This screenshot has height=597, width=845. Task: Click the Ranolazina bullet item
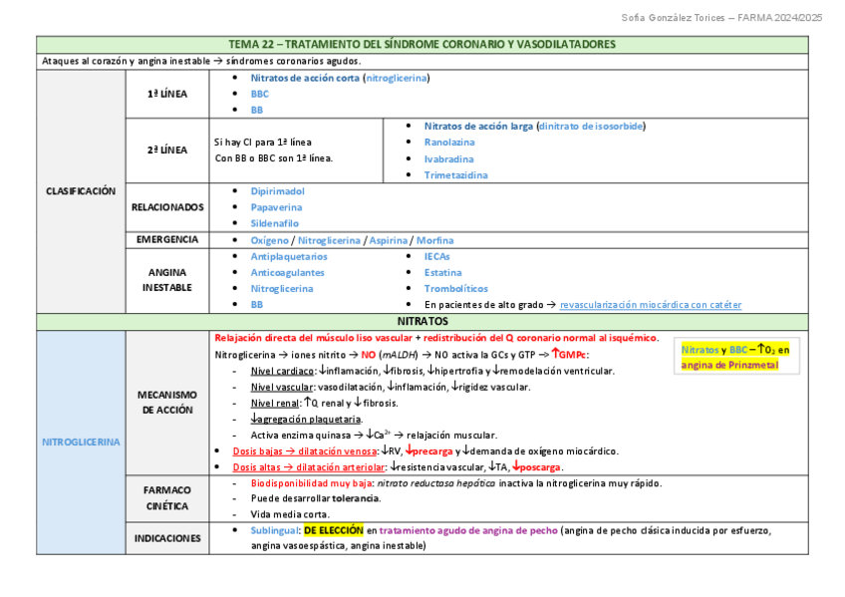448,143
